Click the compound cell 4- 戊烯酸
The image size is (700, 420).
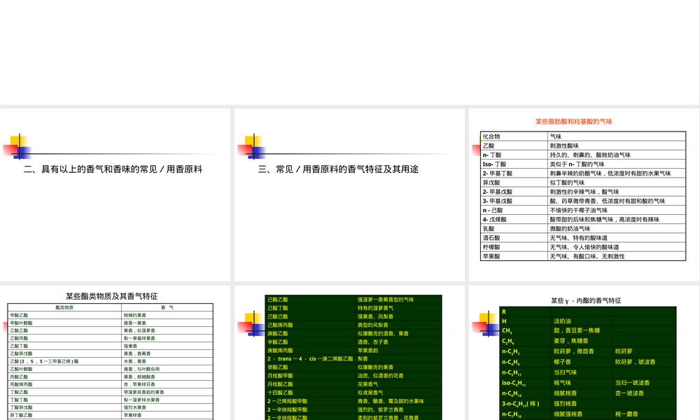coord(514,220)
